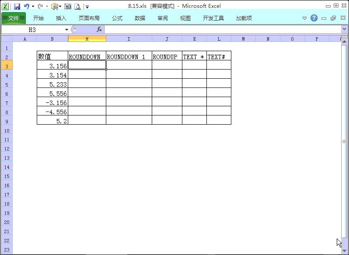Undo the last action
Screen dimensions: 349x255
(x=27, y=6)
